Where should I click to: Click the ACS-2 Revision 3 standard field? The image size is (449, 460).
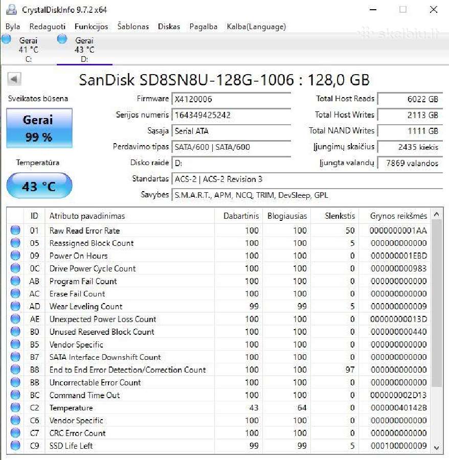(307, 179)
